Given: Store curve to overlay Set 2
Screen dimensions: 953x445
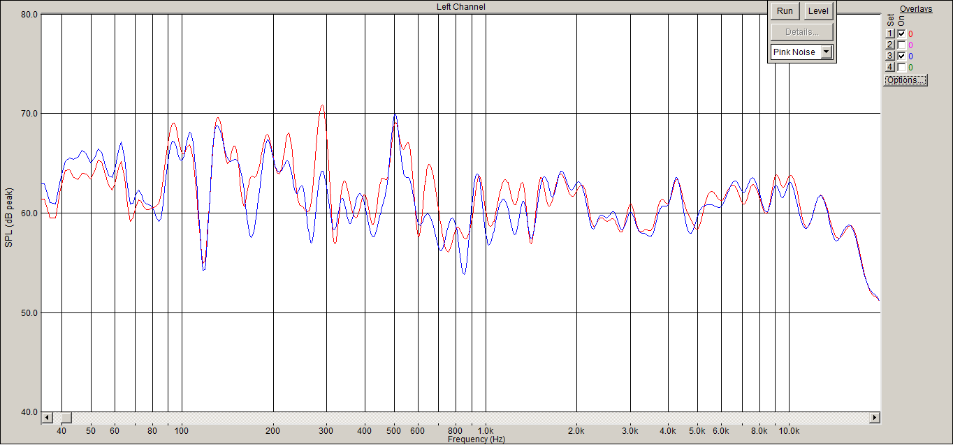Looking at the screenshot, I should (890, 45).
